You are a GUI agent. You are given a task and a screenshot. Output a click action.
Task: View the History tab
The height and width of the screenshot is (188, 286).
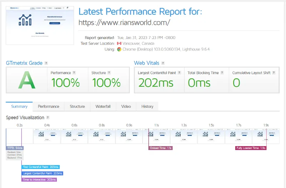click(147, 106)
